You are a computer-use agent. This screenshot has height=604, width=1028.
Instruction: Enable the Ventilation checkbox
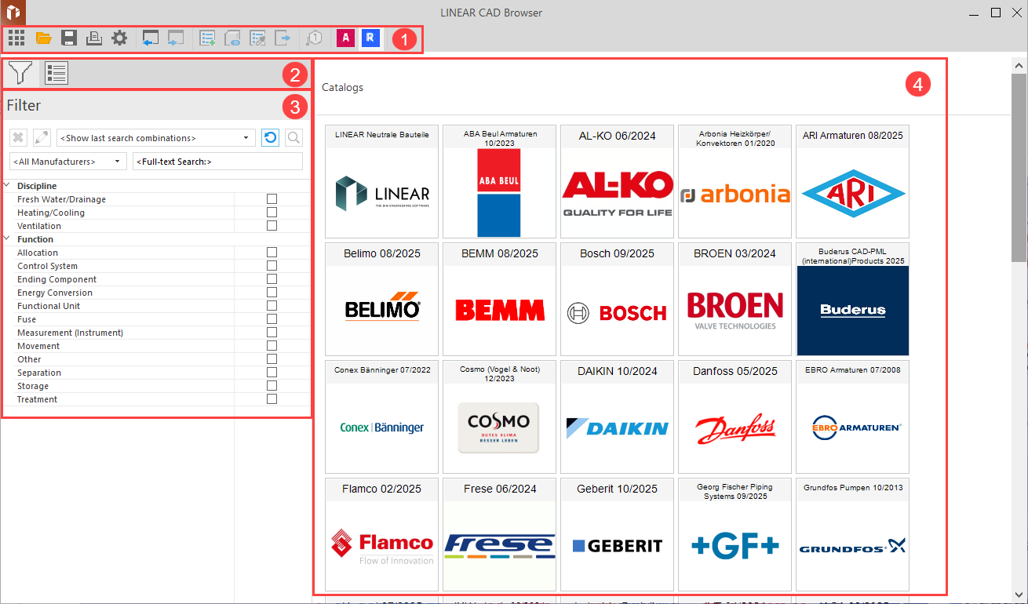[272, 226]
